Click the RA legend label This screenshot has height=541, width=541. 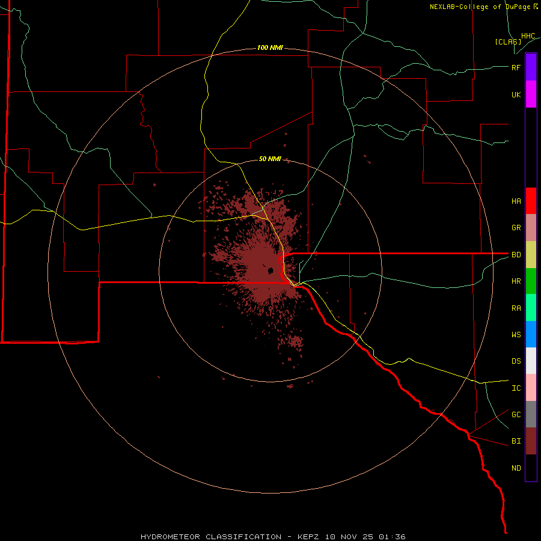coord(516,308)
